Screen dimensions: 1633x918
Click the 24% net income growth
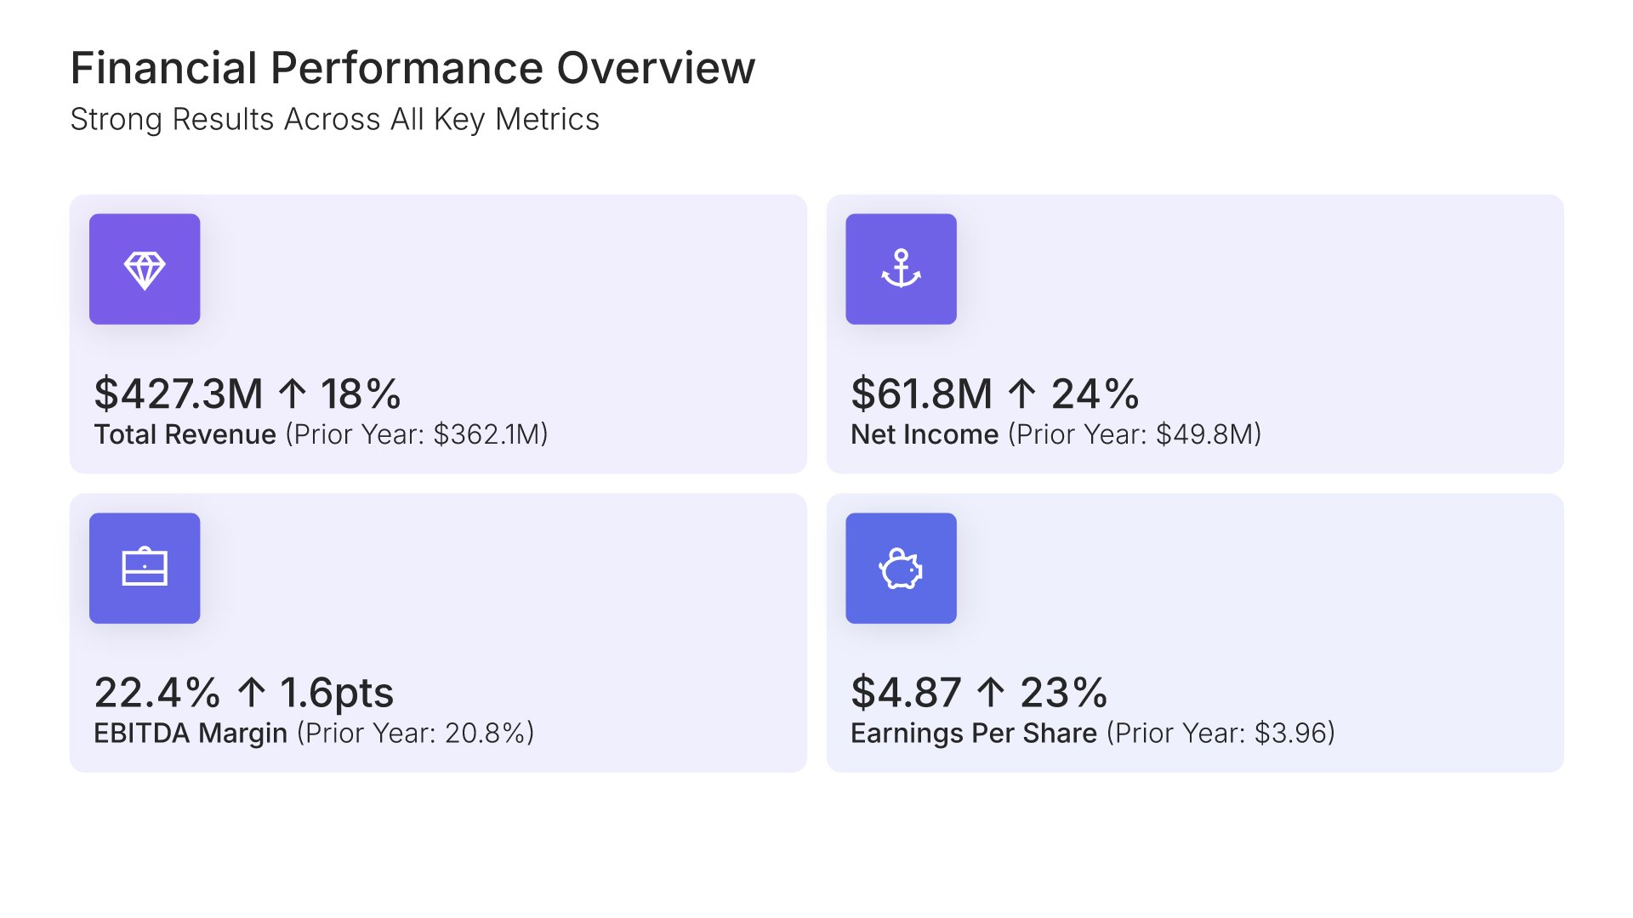[x=1095, y=394]
